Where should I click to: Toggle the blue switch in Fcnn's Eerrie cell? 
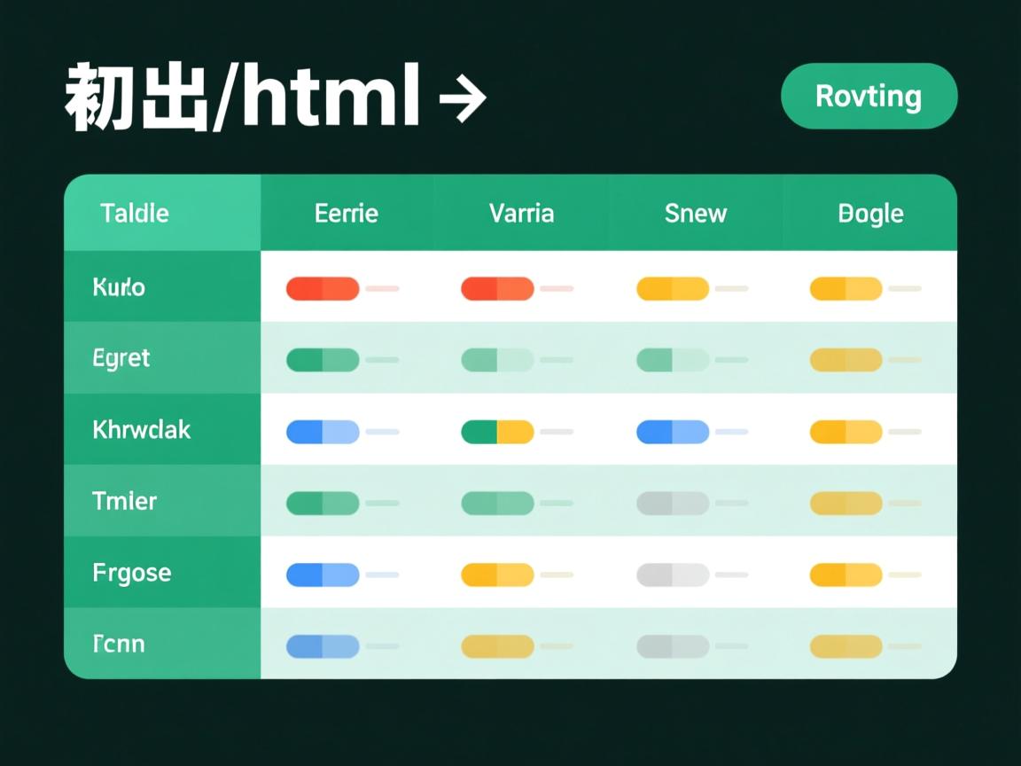coord(323,645)
